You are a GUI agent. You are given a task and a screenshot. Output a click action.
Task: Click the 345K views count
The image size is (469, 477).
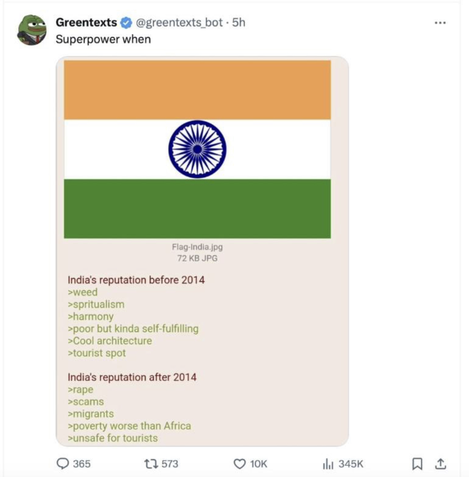point(351,464)
